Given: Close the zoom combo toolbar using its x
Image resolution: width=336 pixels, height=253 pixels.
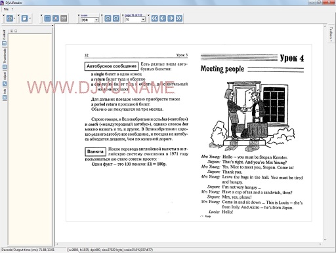Looking at the screenshot, I should (x=79, y=15).
